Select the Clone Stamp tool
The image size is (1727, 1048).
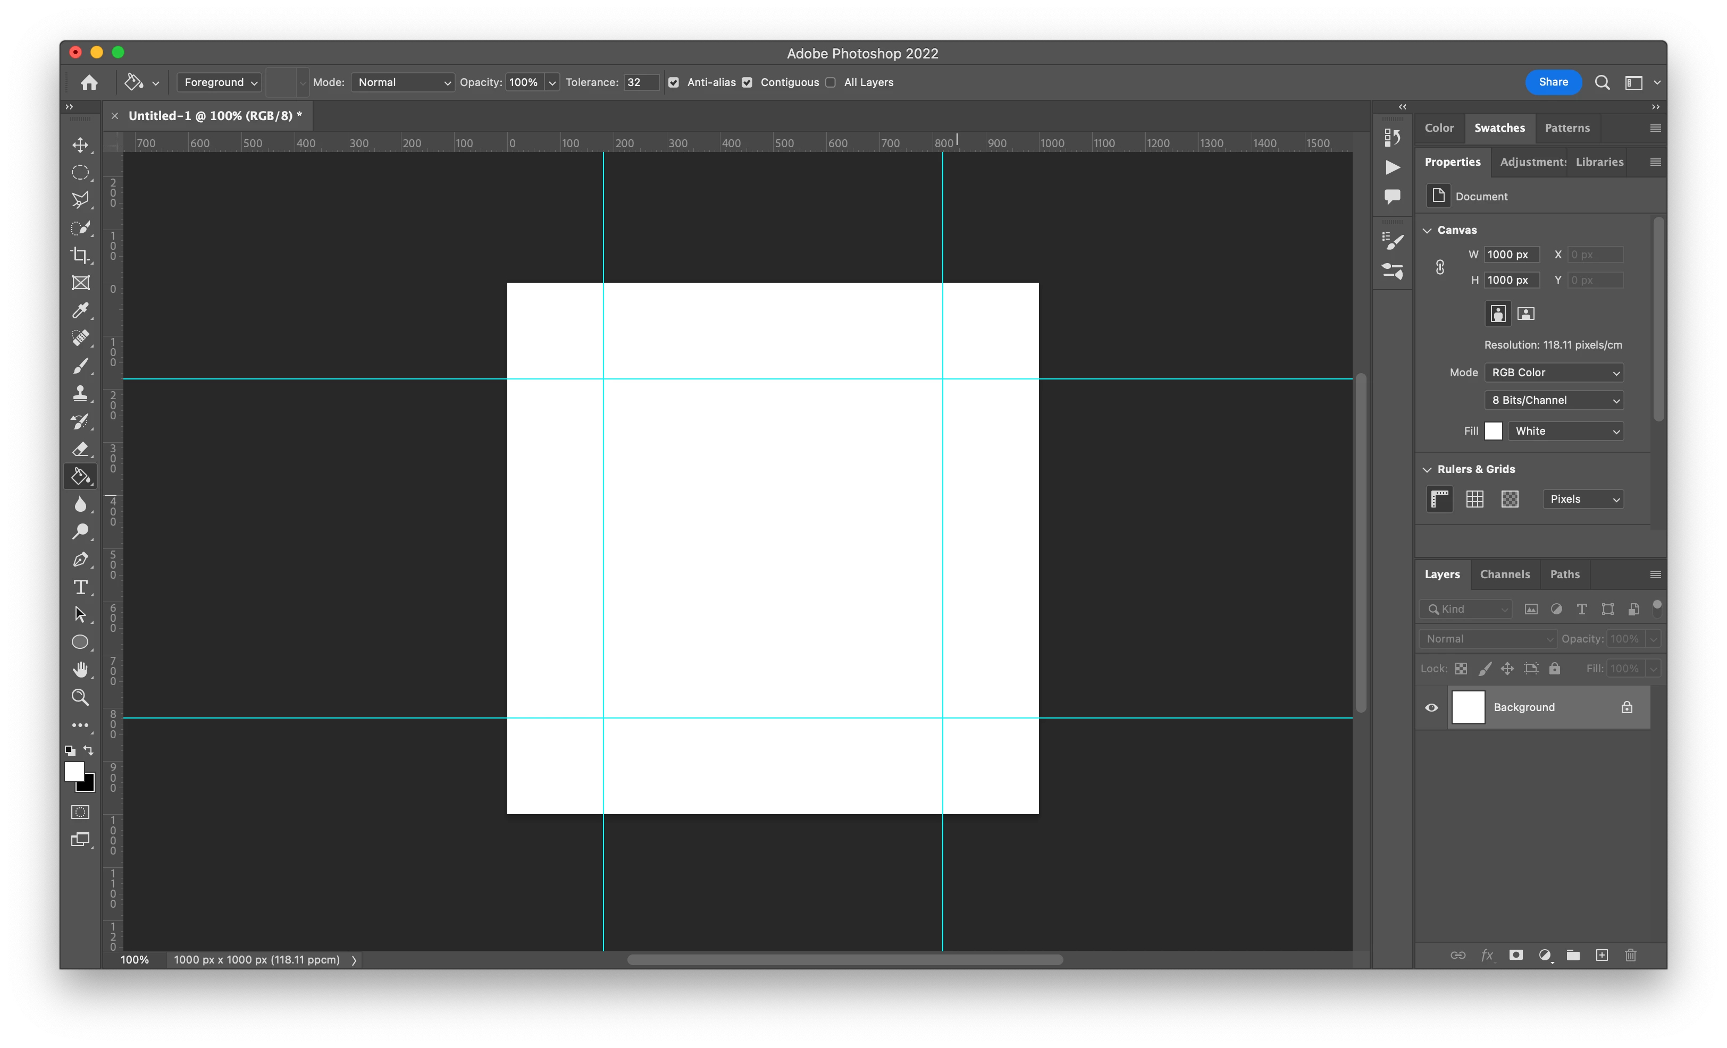pos(80,394)
